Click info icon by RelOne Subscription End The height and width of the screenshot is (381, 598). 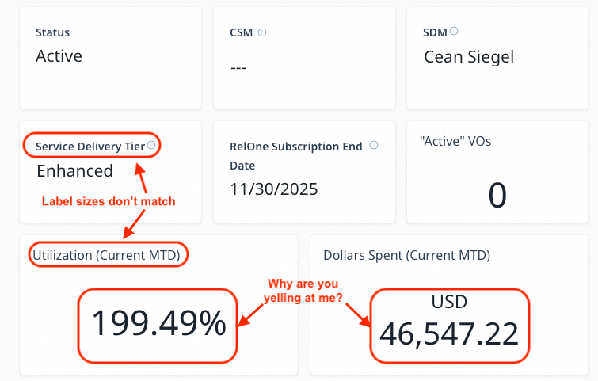pos(374,145)
